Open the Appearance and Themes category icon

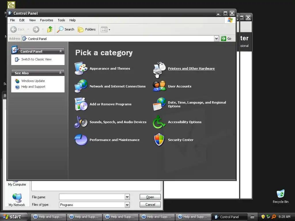click(81, 68)
